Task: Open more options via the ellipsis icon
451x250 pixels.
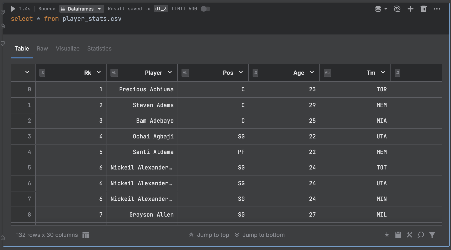Action: pos(437,9)
